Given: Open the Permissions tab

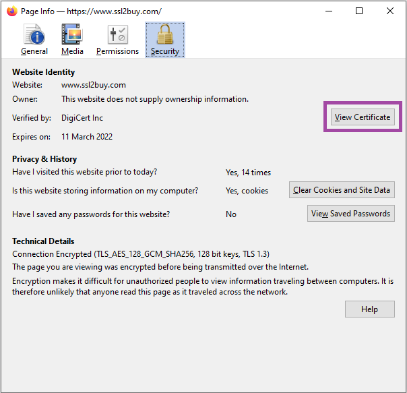Looking at the screenshot, I should click(117, 40).
